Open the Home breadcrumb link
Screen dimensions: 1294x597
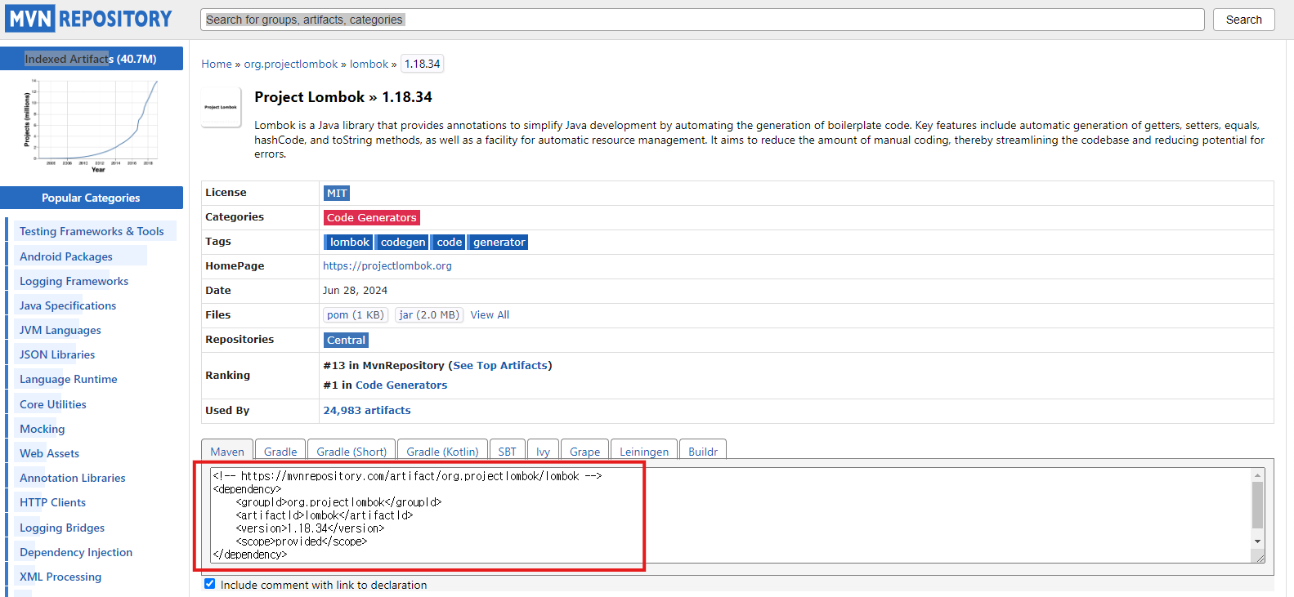click(217, 64)
